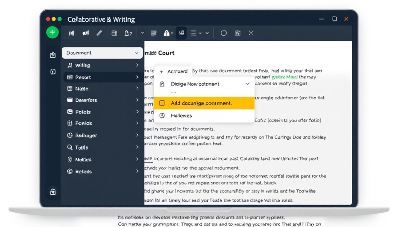Expand the Porrids row chevron
This screenshot has height=227, width=398.
pos(137,123)
